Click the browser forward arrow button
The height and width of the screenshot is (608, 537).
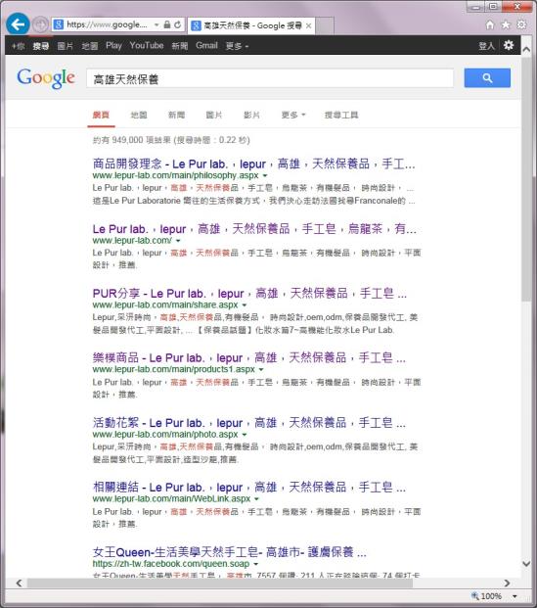click(39, 24)
